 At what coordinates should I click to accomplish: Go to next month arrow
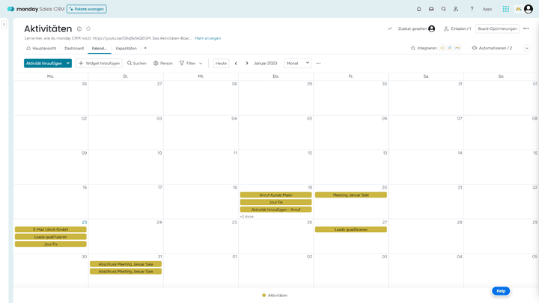point(247,63)
